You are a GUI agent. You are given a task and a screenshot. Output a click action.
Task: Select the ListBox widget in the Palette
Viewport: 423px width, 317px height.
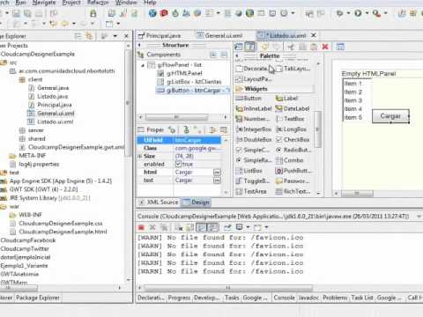(x=249, y=171)
